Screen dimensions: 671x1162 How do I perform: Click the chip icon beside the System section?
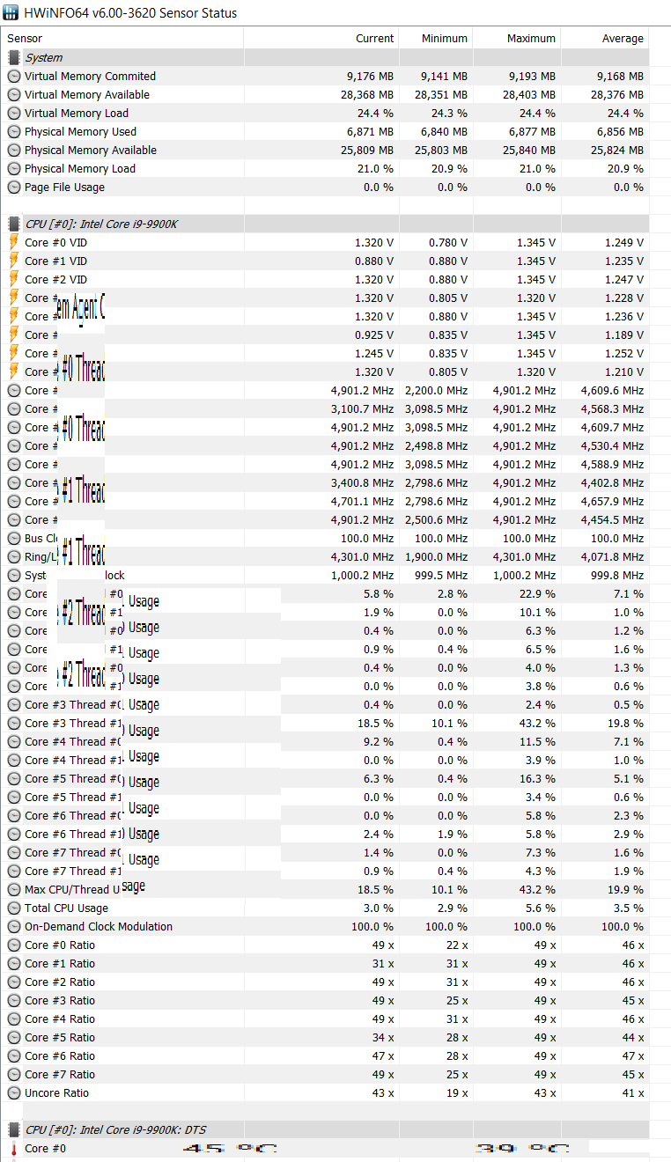point(14,57)
